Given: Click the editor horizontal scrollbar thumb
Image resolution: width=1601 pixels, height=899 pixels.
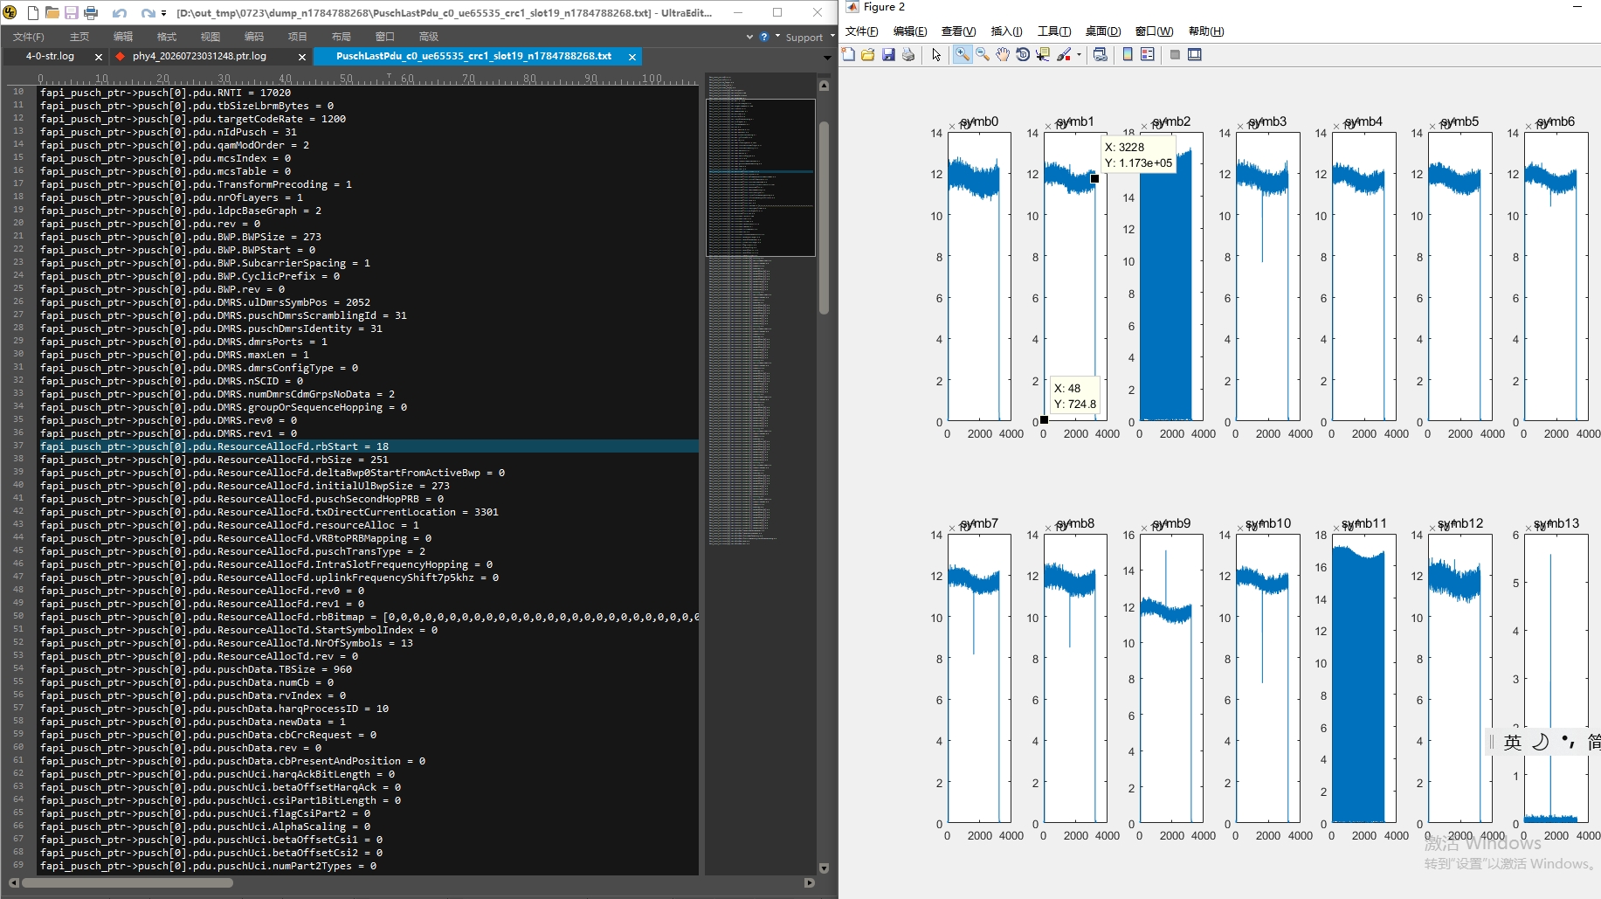Looking at the screenshot, I should coord(128,882).
